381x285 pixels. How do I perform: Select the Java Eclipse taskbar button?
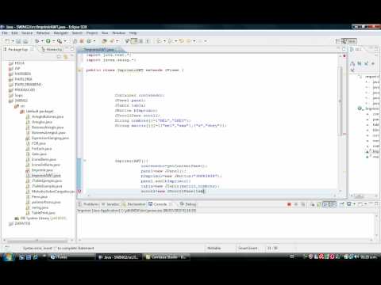coord(118,257)
